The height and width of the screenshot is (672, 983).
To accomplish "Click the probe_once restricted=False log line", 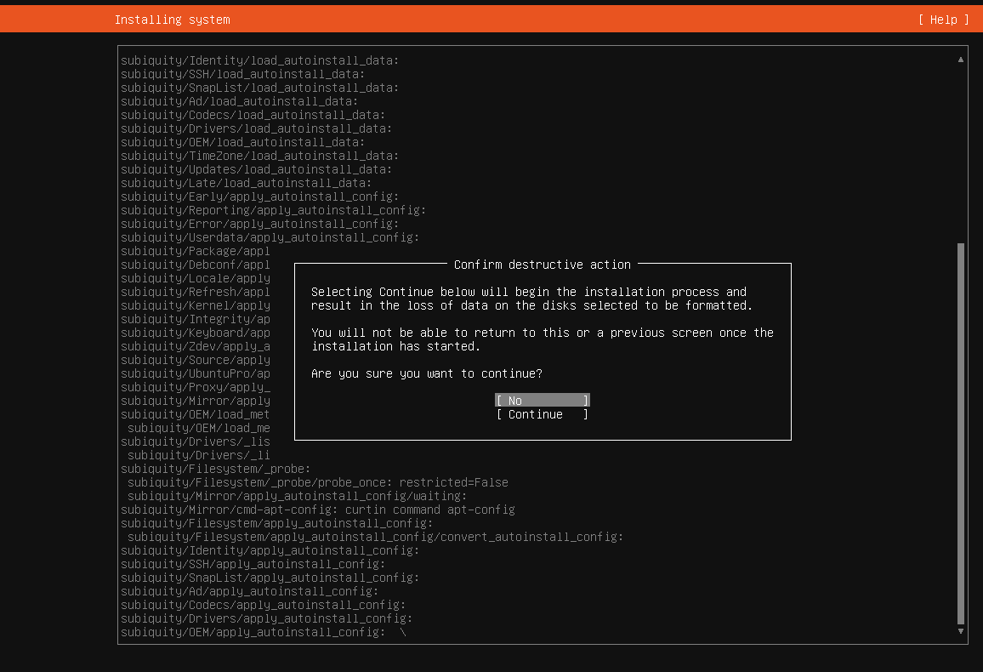I will 317,482.
